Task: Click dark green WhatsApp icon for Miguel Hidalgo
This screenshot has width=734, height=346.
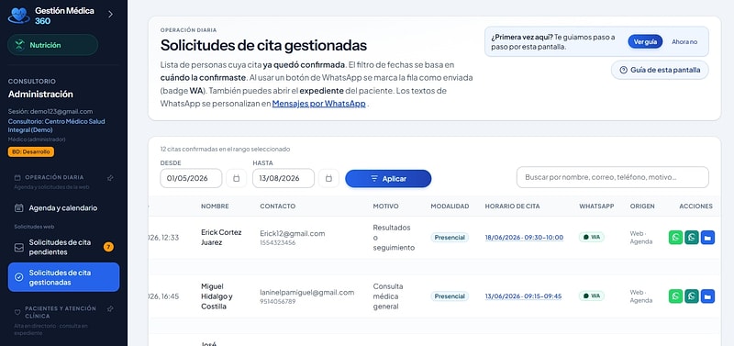Action: (692, 296)
